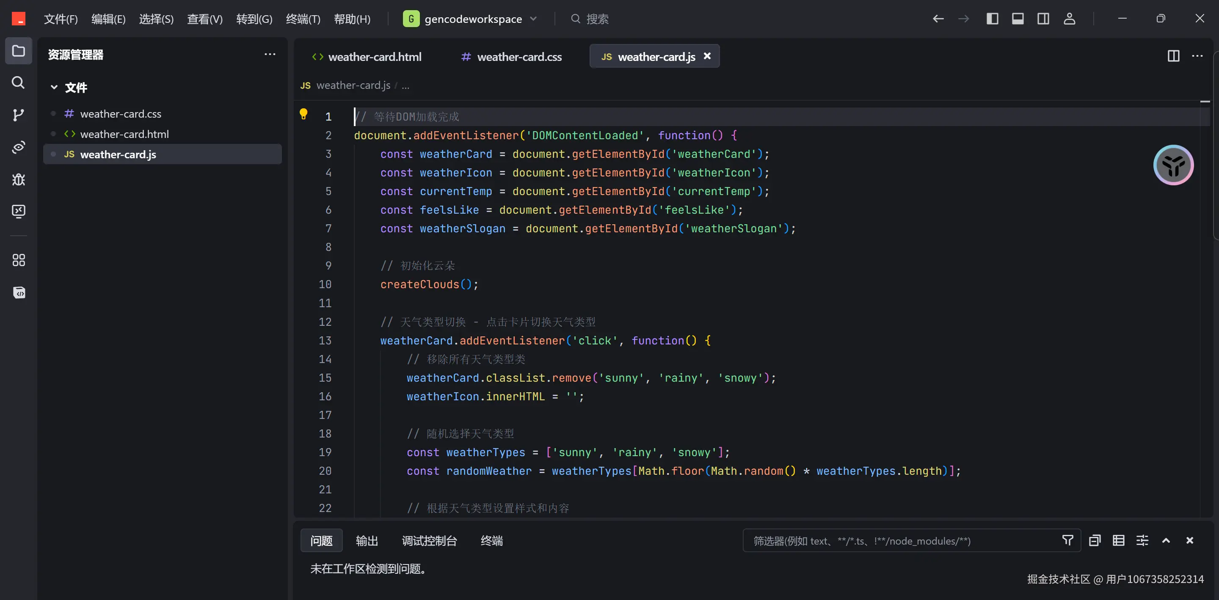Image resolution: width=1219 pixels, height=600 pixels.
Task: Toggle the secondary sidebar layout button
Action: tap(1043, 19)
